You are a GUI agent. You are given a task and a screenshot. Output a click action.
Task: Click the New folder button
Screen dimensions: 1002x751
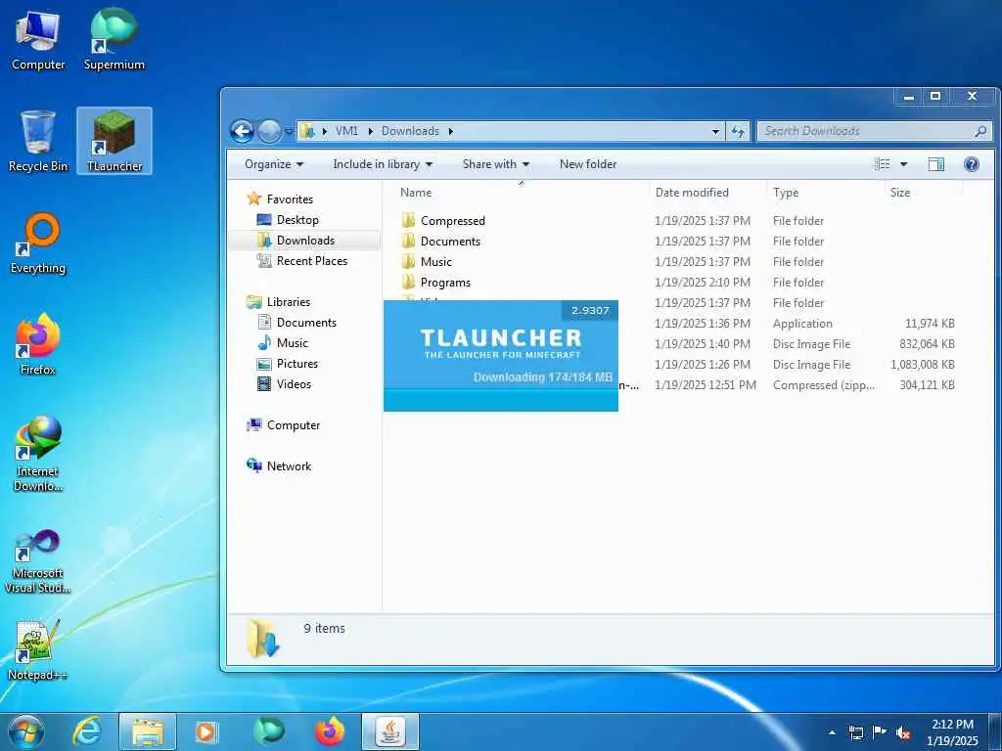coord(588,164)
